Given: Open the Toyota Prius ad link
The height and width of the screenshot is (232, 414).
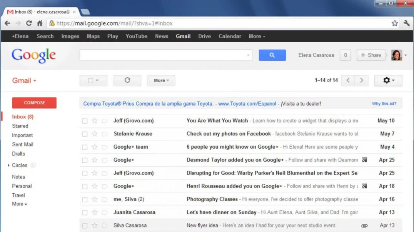Looking at the screenshot, I should pos(148,104).
